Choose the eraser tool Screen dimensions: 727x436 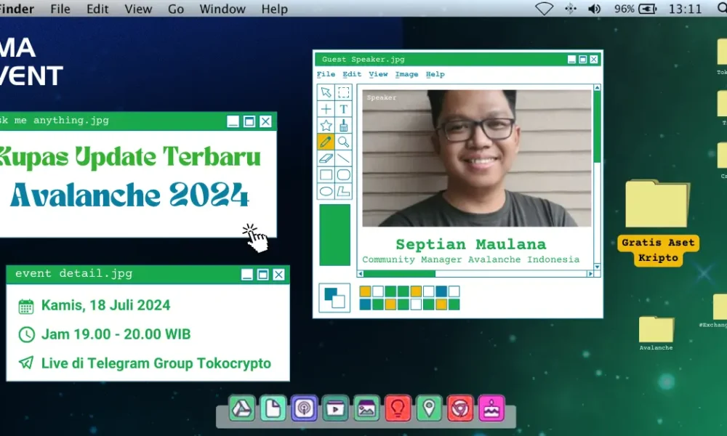pos(326,158)
